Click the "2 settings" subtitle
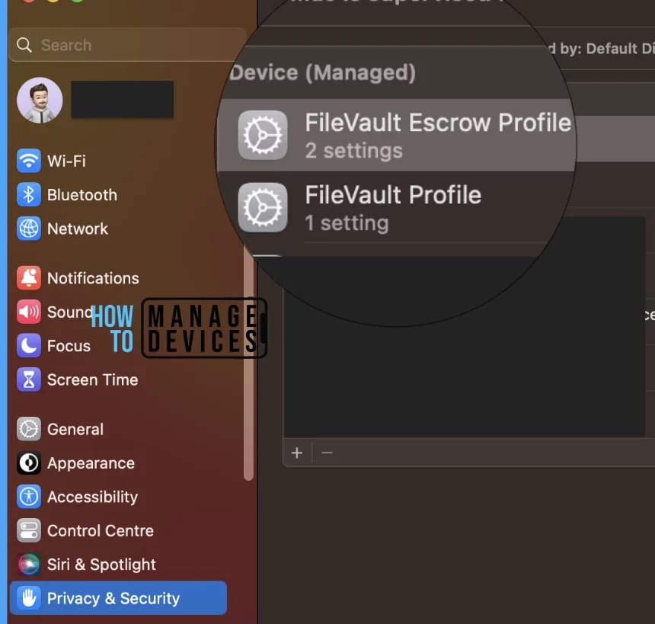Image resolution: width=655 pixels, height=624 pixels. pos(354,151)
